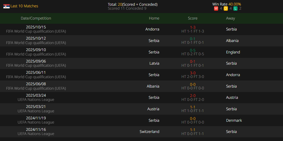Click the Away column header

point(230,18)
